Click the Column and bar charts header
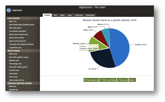Image resolution: width=165 pixels, height=102 pixels. (x=23, y=83)
